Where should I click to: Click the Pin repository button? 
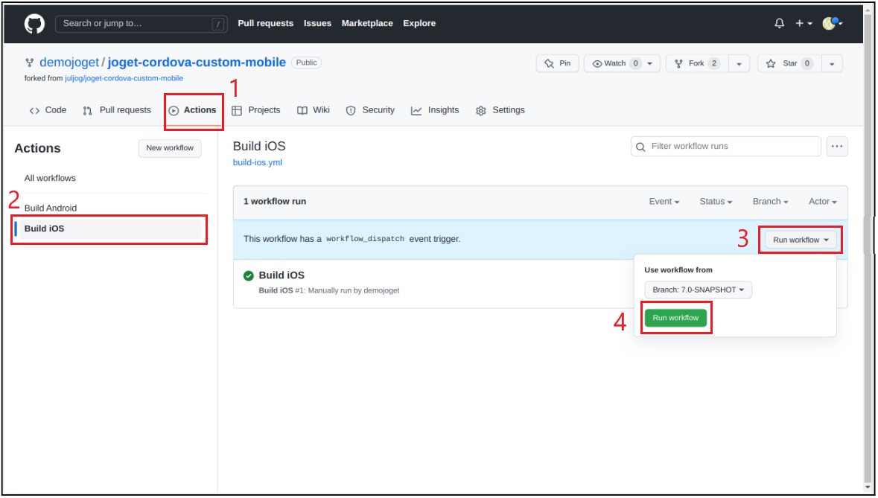pos(557,63)
